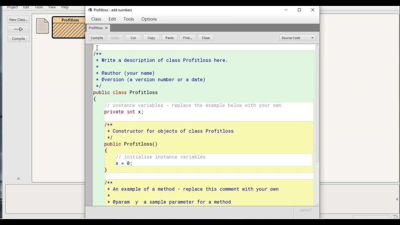Image resolution: width=400 pixels, height=225 pixels.
Task: Click the Copy button in editor toolbar
Action: [151, 38]
